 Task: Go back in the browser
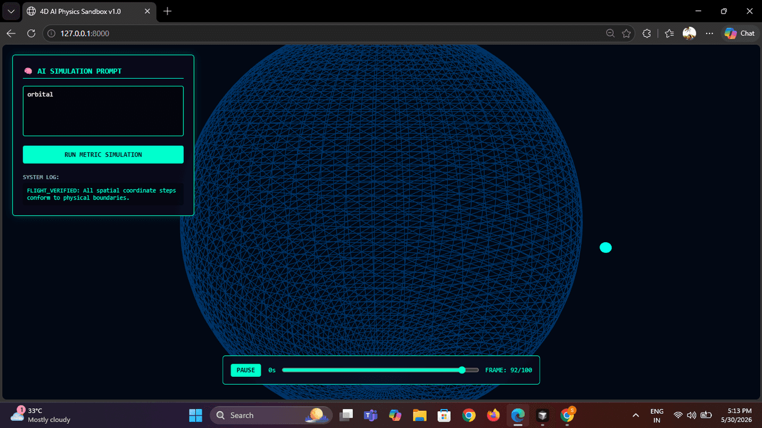click(x=11, y=33)
